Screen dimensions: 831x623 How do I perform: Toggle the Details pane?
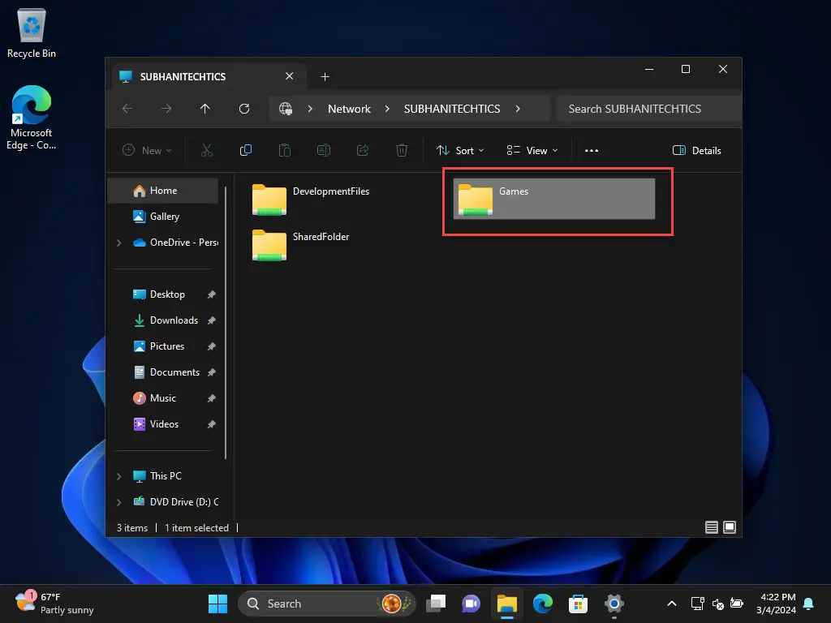click(697, 150)
